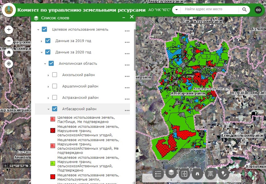
Task: Open the draw tool with pencil icon
Action: [x=224, y=174]
